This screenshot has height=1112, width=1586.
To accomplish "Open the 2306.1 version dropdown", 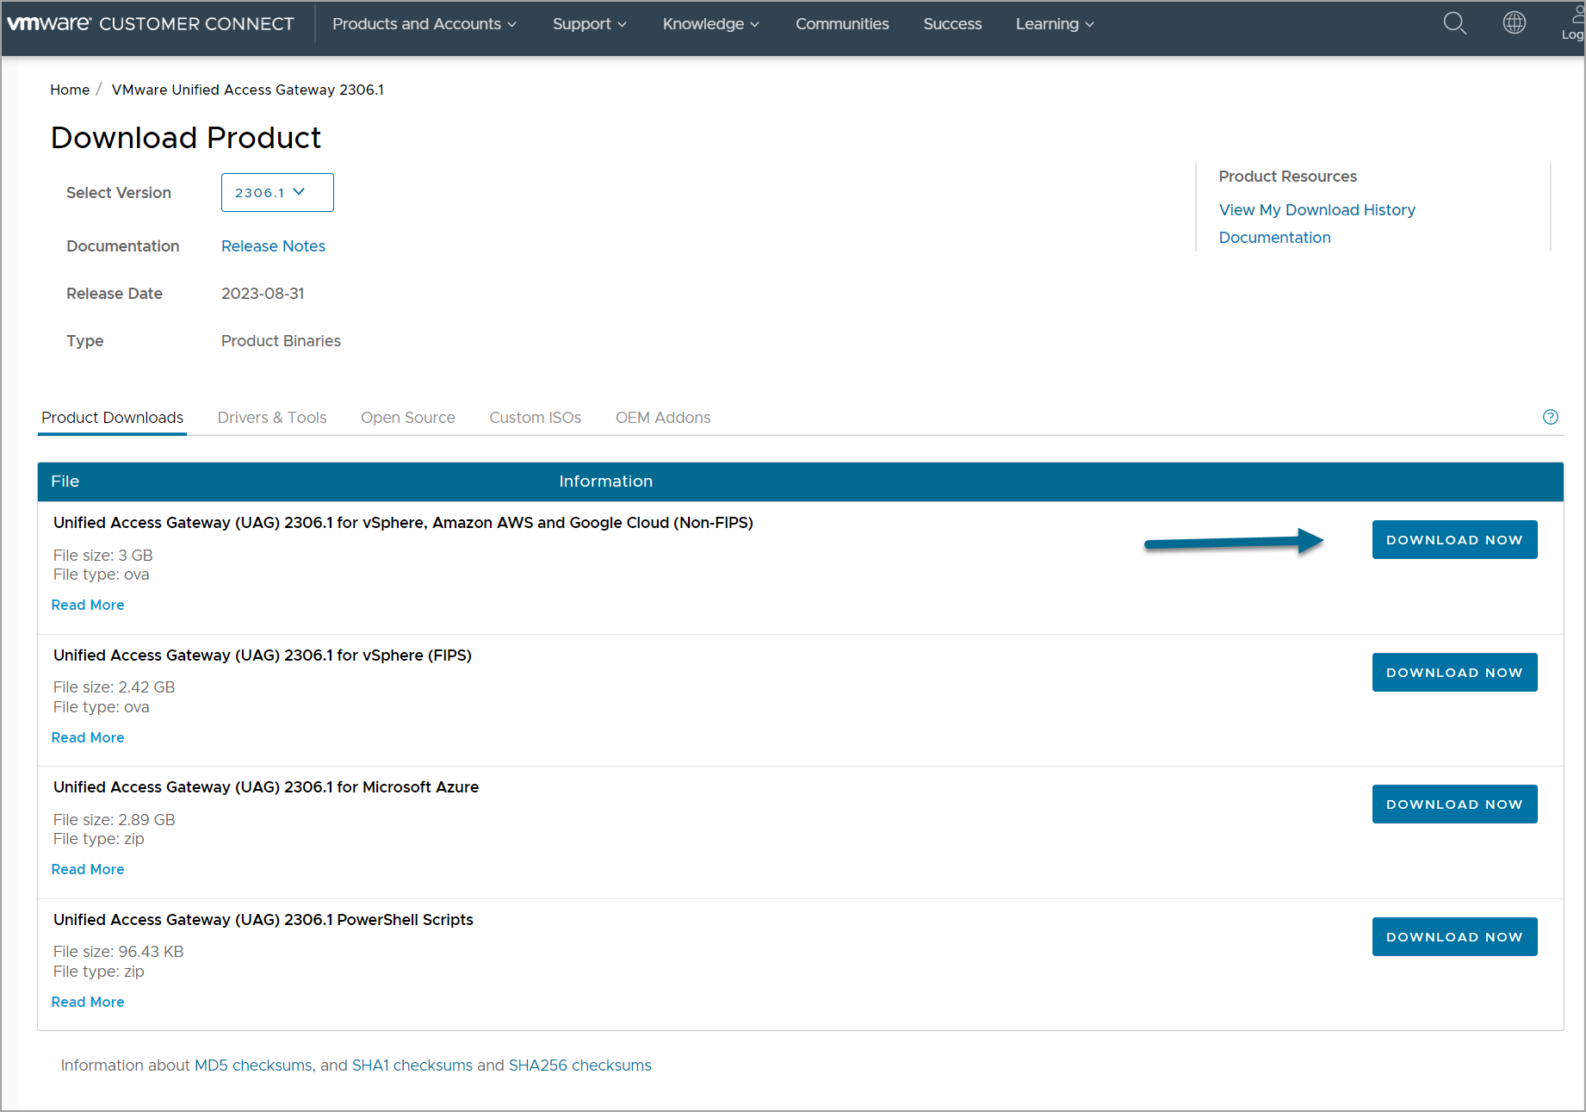I will pos(277,192).
